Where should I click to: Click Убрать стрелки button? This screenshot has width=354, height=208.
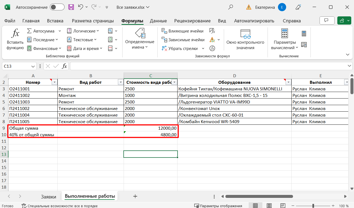(183, 48)
